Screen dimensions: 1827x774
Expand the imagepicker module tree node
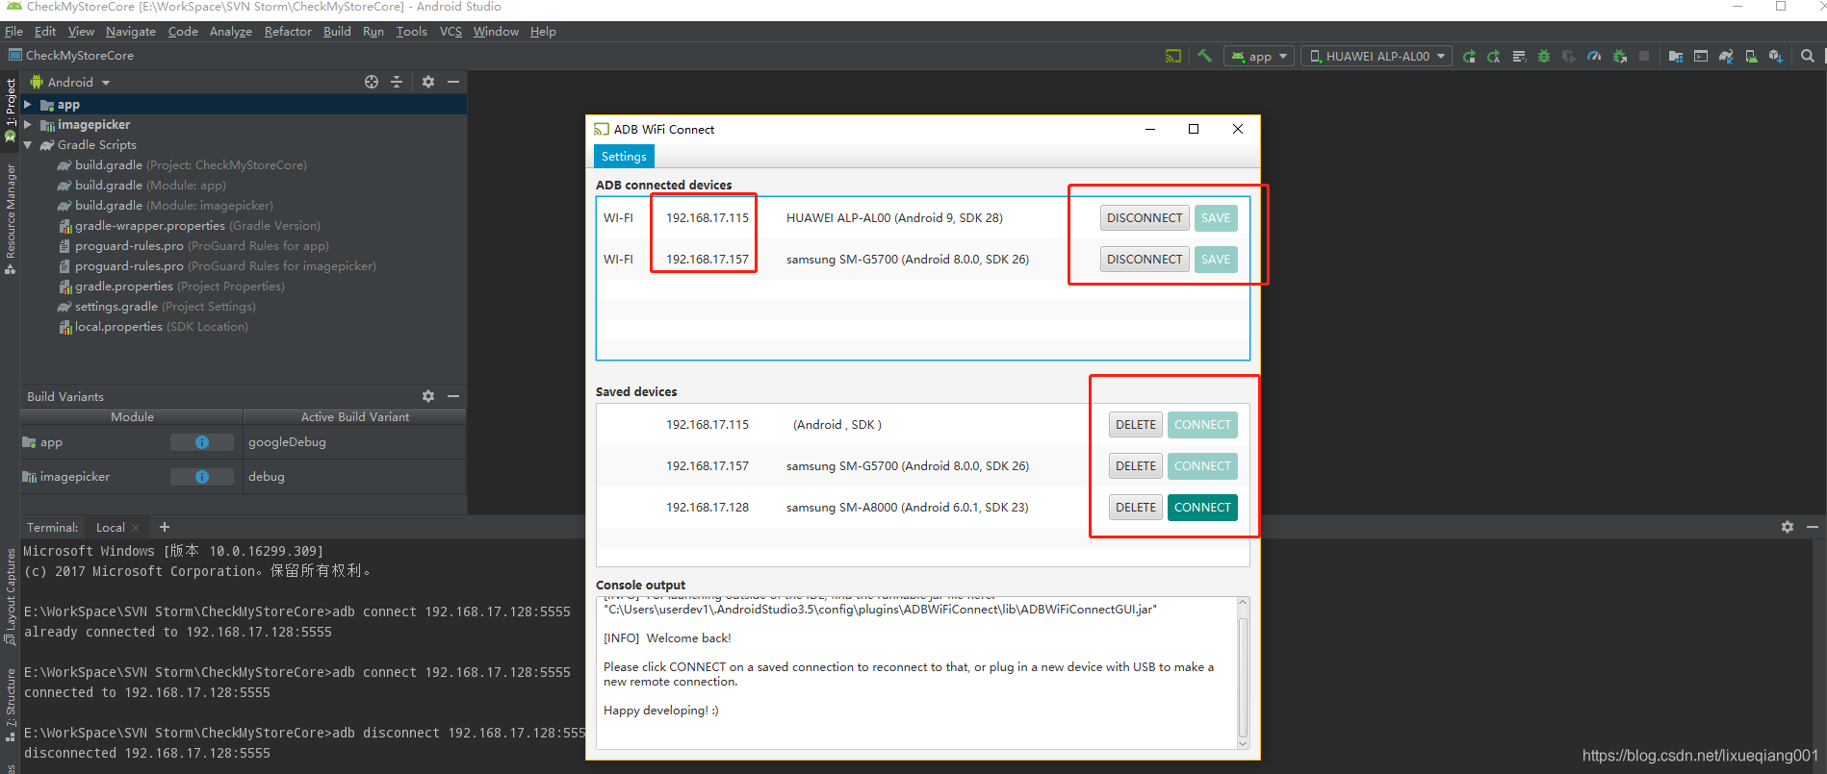click(28, 125)
